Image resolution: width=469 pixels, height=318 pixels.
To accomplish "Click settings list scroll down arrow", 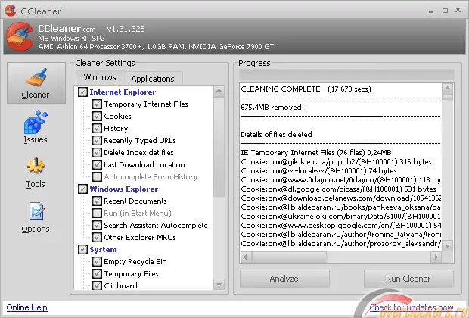I will 219,285.
